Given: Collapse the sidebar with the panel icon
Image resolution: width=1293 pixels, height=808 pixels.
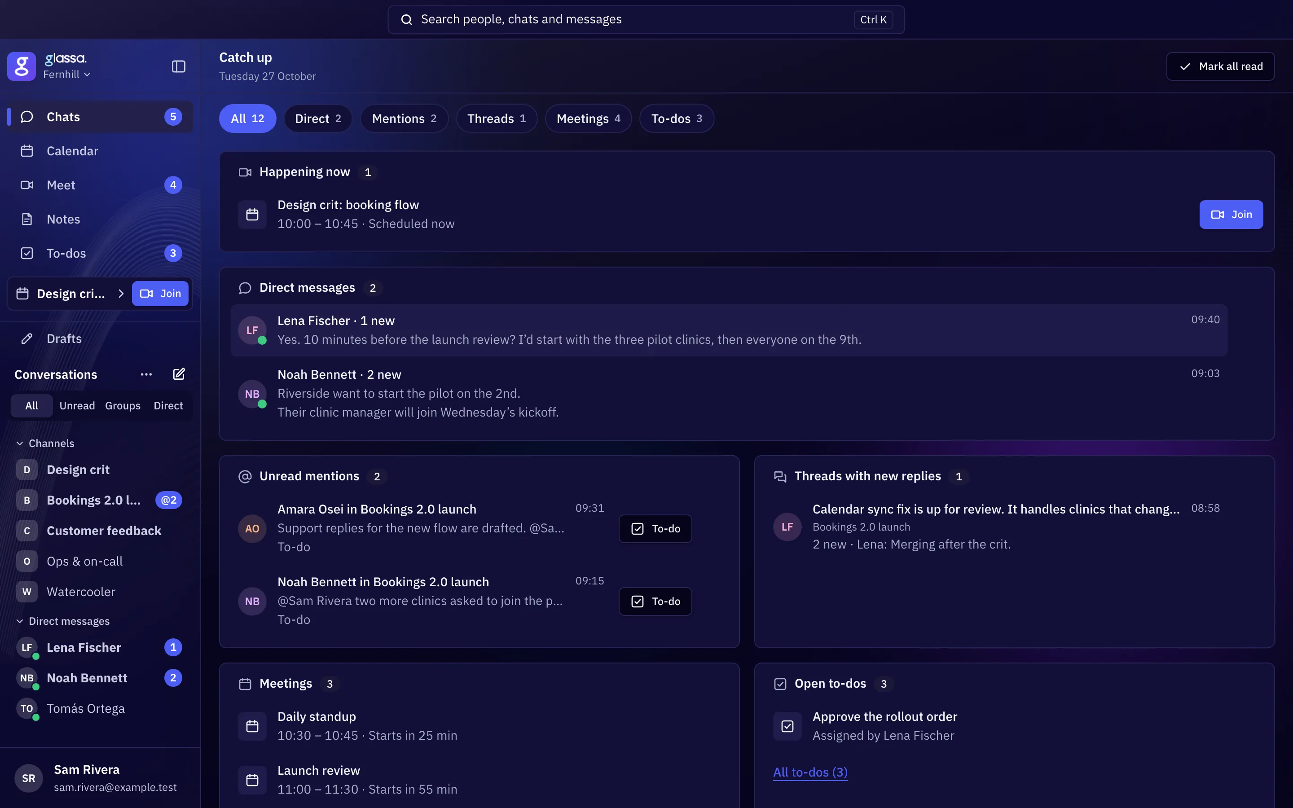Looking at the screenshot, I should coord(178,66).
